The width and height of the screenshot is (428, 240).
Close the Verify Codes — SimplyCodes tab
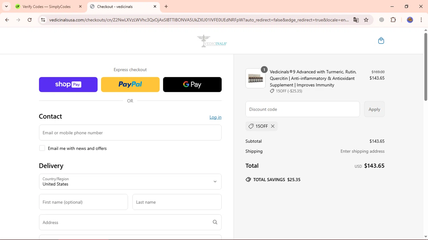point(80,7)
